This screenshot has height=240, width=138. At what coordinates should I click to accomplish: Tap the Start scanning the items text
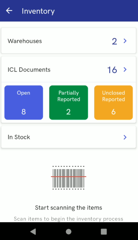point(68,208)
